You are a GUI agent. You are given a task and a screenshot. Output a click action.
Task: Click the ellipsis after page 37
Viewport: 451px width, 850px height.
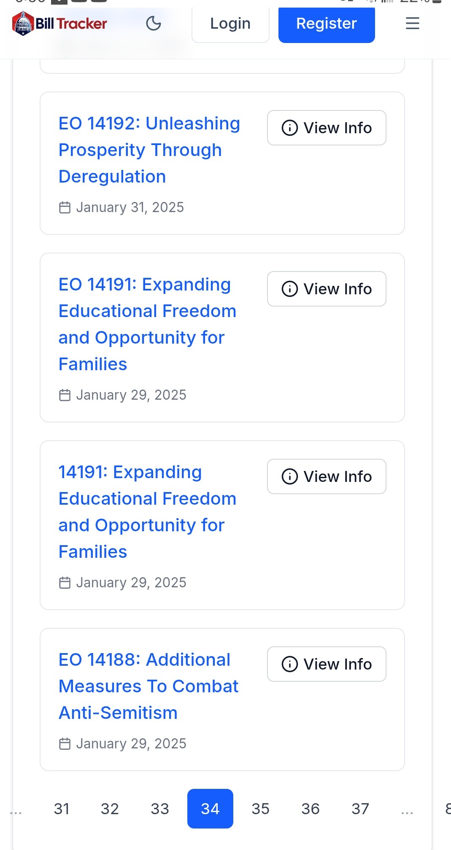(x=407, y=810)
